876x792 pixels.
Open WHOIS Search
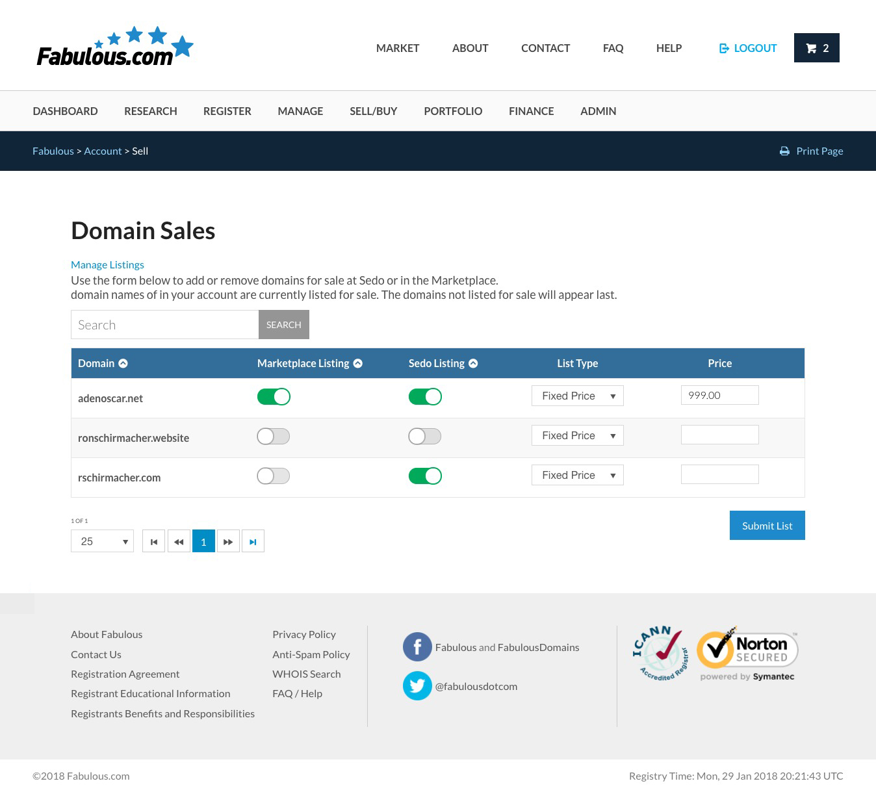[307, 674]
